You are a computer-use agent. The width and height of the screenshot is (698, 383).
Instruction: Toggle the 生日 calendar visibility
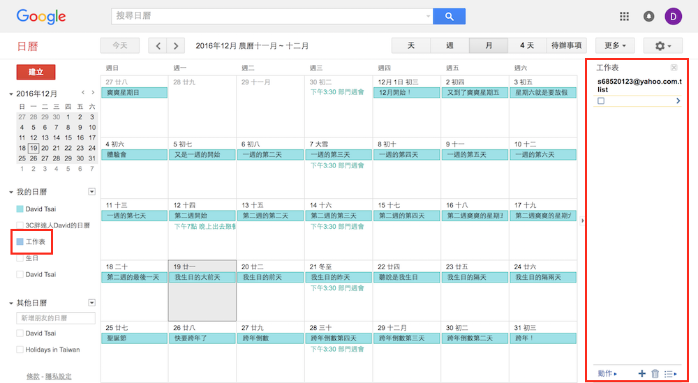click(x=20, y=258)
